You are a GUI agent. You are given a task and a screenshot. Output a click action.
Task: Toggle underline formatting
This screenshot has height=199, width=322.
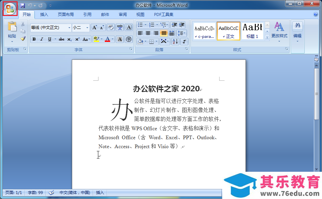[50, 39]
